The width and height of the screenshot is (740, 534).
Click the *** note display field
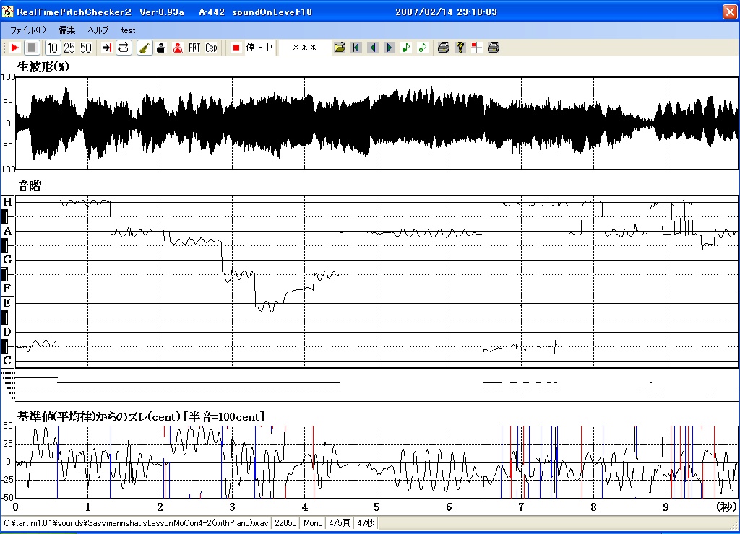(304, 48)
